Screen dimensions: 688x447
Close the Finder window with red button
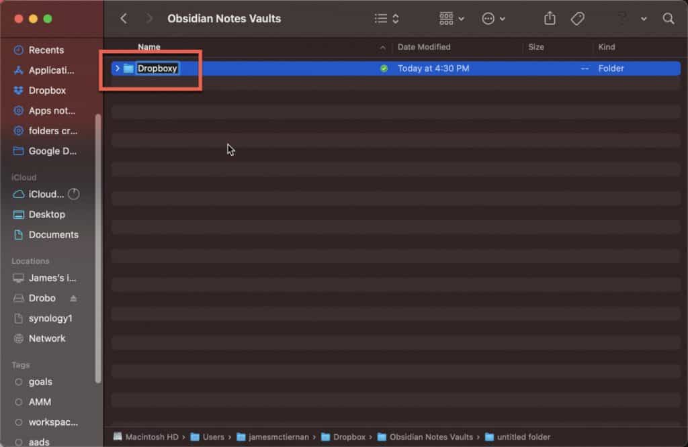point(18,19)
